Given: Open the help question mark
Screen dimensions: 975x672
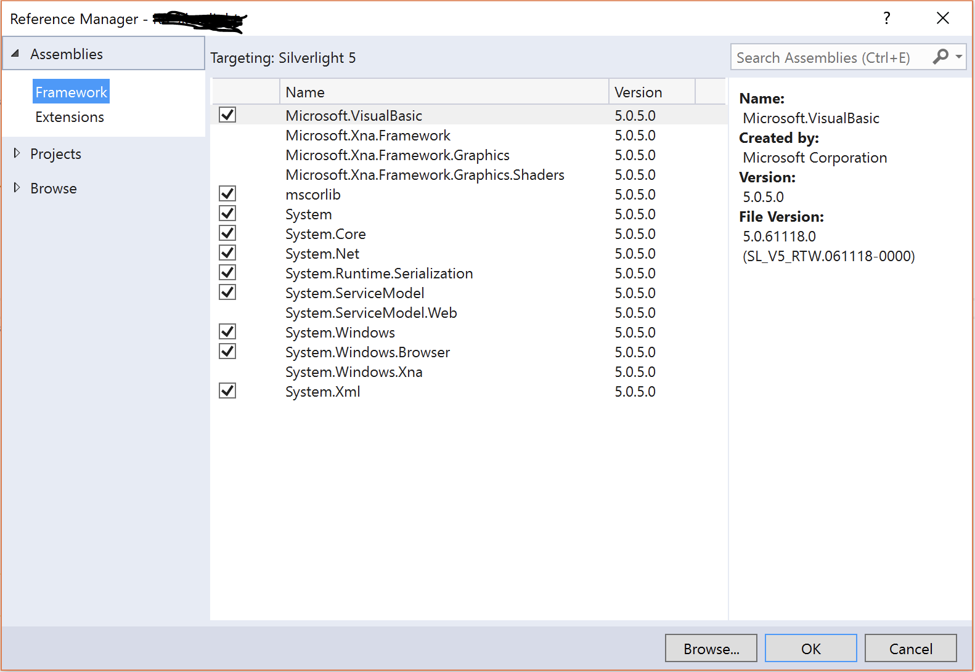Looking at the screenshot, I should [886, 18].
